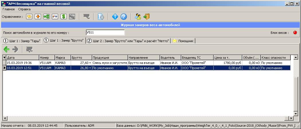Switch to the Шаг 1 Замер "Тары" tab
The height and width of the screenshot is (129, 301).
tap(21, 41)
